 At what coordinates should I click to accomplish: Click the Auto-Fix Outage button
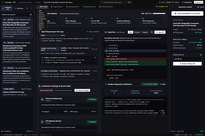click(x=82, y=90)
